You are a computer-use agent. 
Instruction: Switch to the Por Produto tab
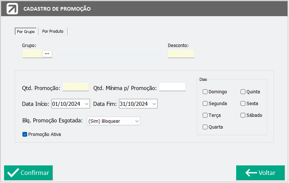(53, 31)
